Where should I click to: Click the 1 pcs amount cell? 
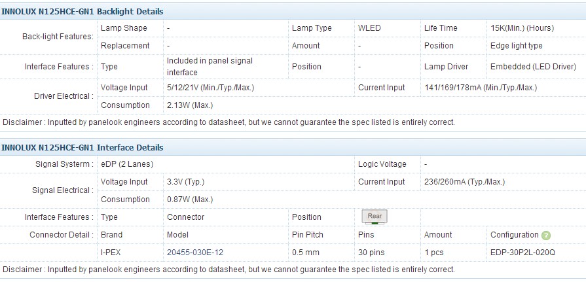pos(434,253)
